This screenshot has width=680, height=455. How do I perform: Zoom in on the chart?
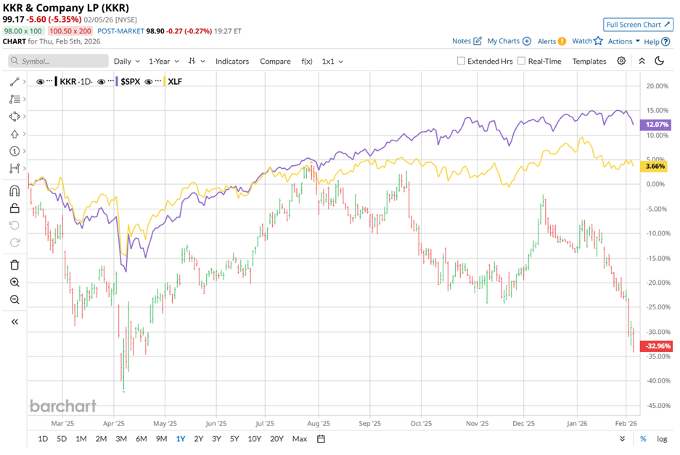click(x=15, y=283)
